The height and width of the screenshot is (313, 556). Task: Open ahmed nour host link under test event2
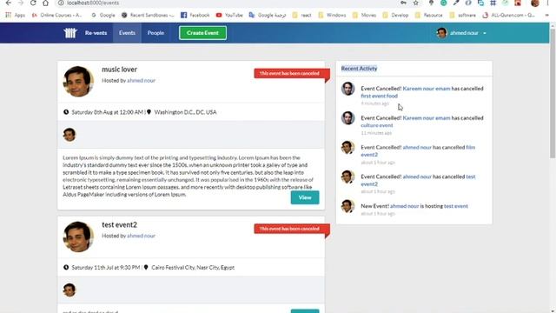click(141, 236)
